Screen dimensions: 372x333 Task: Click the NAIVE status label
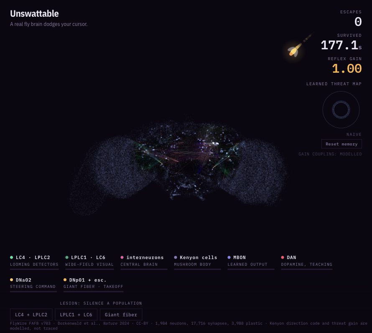tap(354, 134)
